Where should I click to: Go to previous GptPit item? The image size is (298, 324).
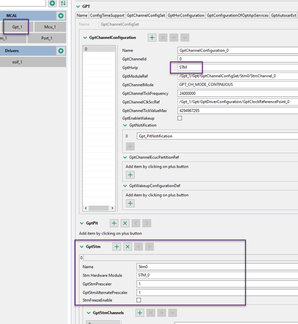point(136,223)
